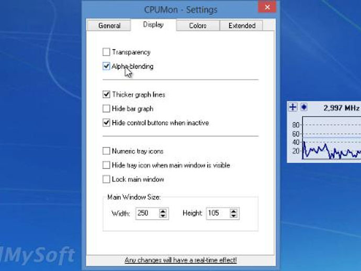Click the Width input field
This screenshot has width=361, height=271.
(x=147, y=213)
